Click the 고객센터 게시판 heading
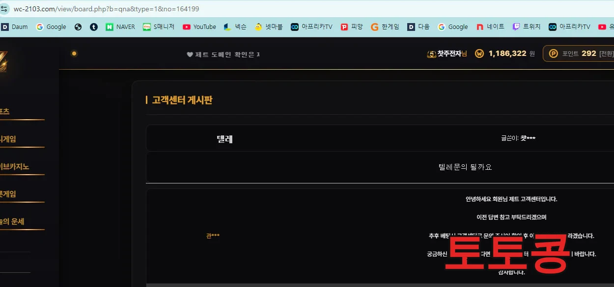 [182, 100]
